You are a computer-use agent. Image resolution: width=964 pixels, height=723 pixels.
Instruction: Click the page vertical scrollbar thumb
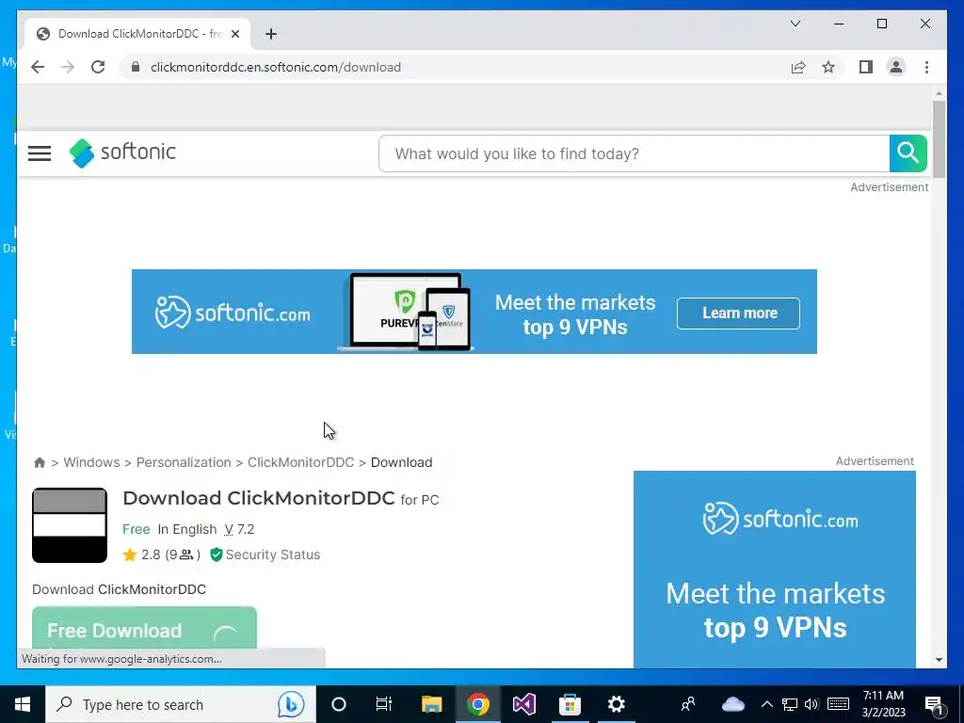pyautogui.click(x=939, y=139)
